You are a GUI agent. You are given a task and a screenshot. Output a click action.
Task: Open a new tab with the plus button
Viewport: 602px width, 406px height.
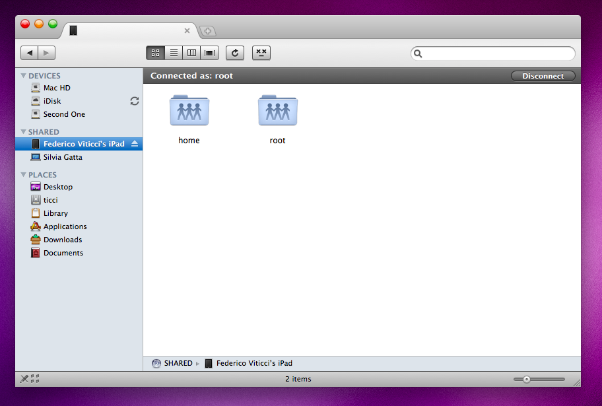click(x=207, y=30)
